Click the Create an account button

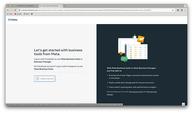pyautogui.click(x=44, y=79)
